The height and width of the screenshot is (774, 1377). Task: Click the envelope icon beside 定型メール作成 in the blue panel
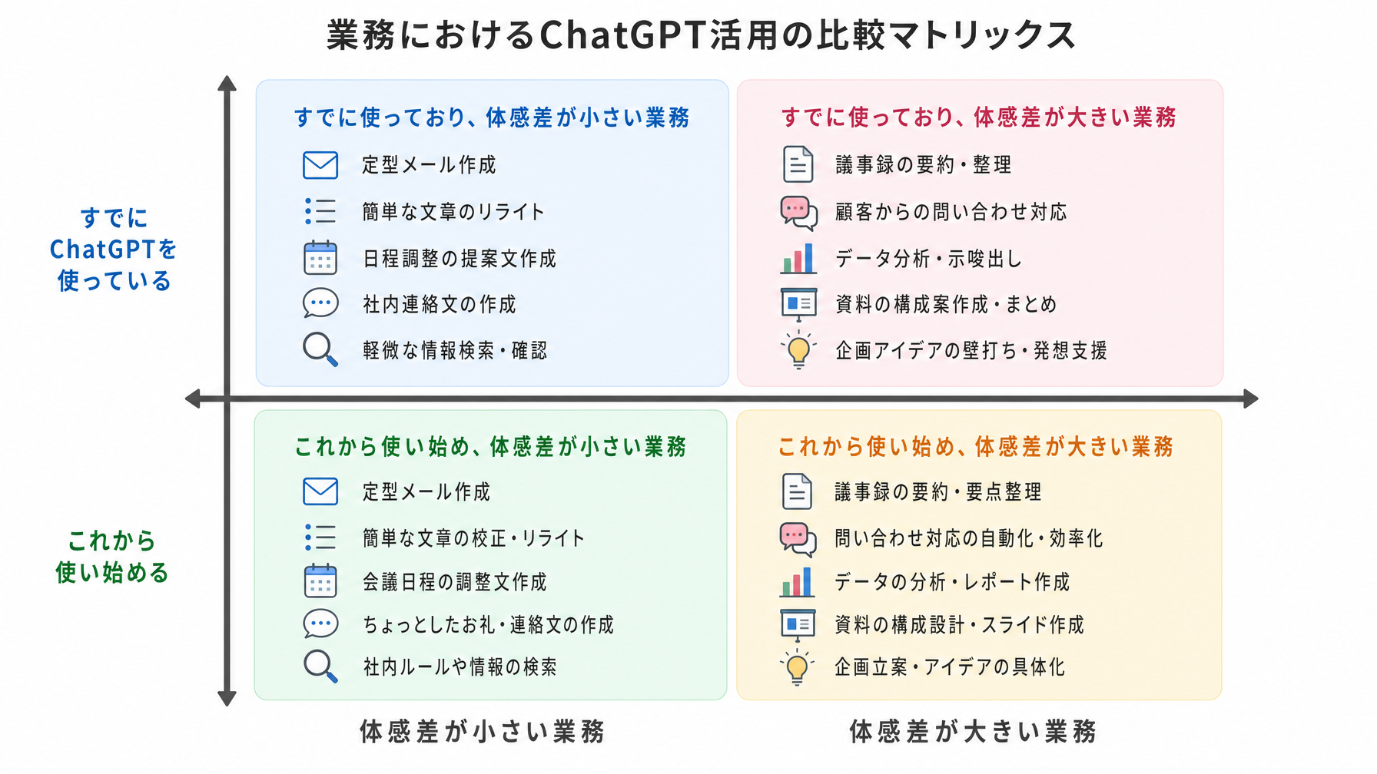[320, 165]
